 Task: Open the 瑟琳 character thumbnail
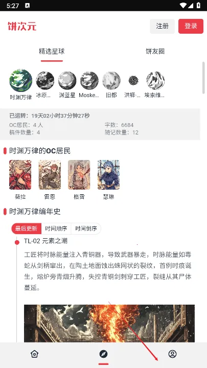pos(108,175)
